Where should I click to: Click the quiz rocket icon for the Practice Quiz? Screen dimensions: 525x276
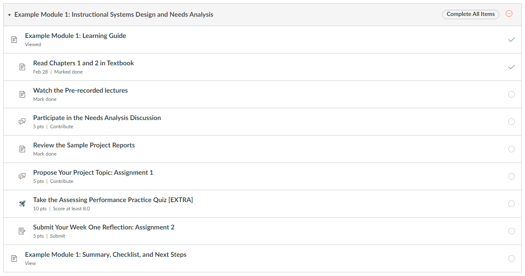point(22,203)
